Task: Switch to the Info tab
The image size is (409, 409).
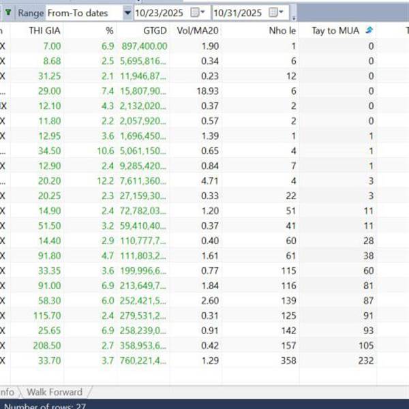Action: coord(7,392)
